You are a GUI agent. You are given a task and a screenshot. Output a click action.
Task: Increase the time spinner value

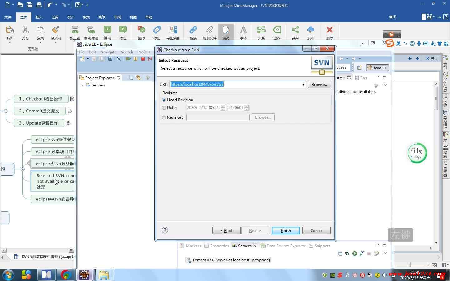pyautogui.click(x=246, y=106)
